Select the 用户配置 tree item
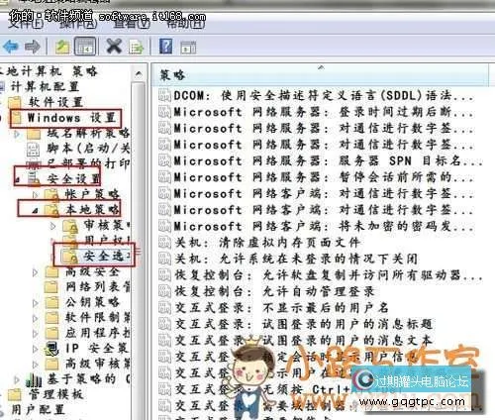The image size is (495, 420). pos(38,410)
